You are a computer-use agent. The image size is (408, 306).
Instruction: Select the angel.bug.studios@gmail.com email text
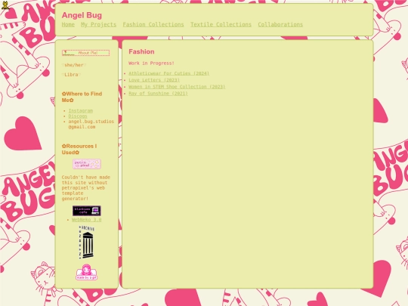pos(91,124)
